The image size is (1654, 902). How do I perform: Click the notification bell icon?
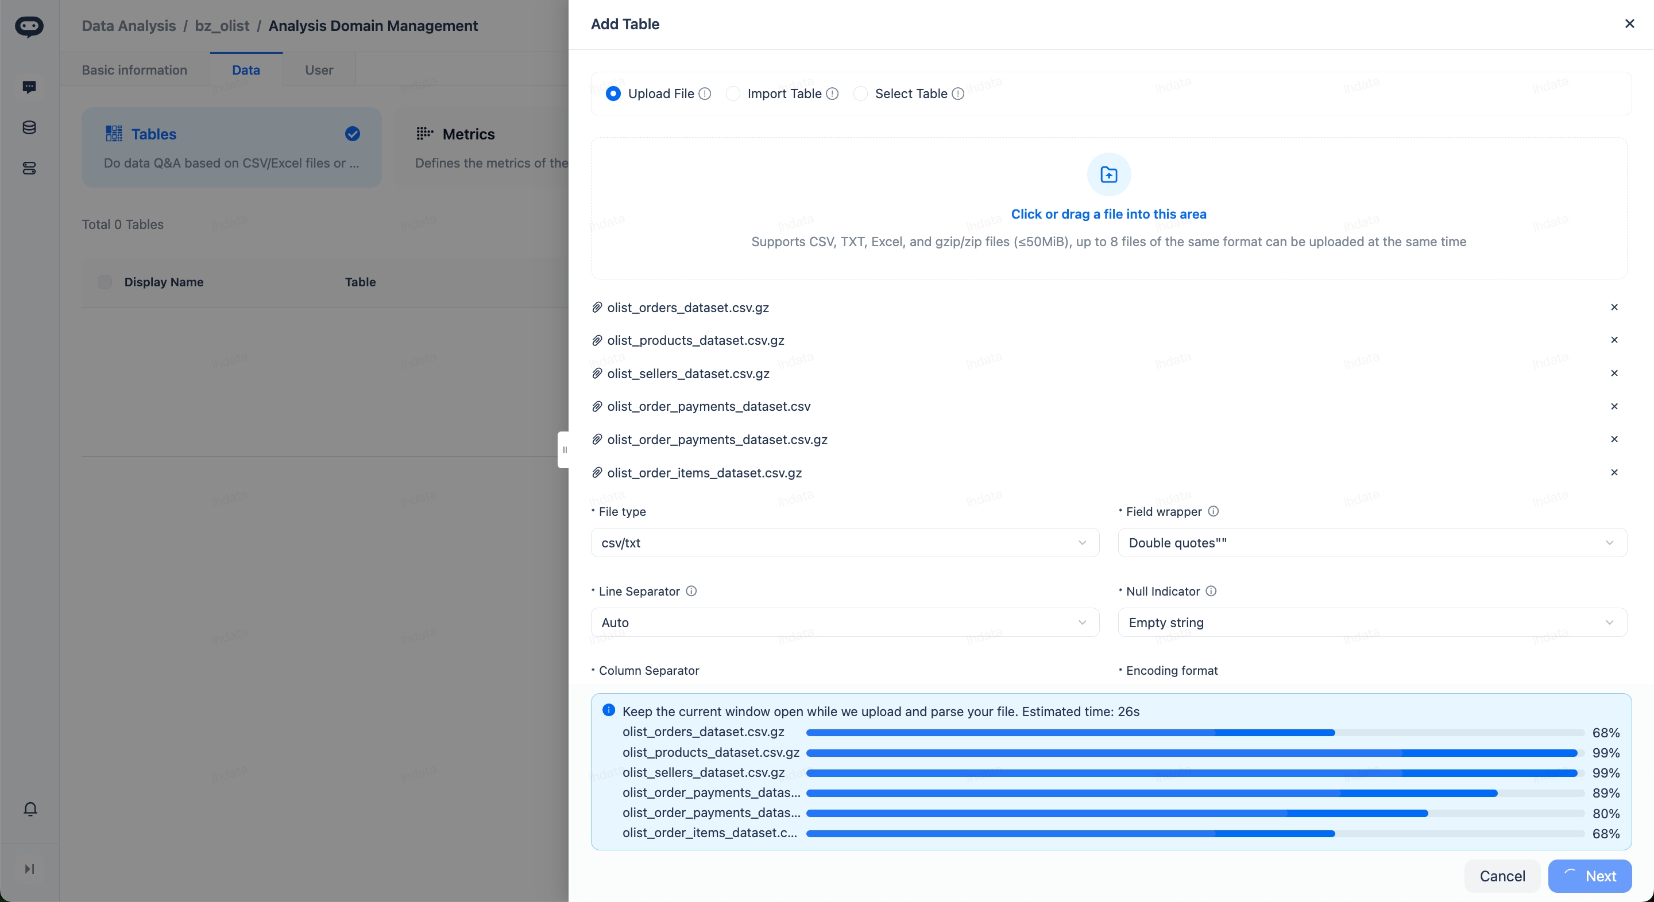pyautogui.click(x=29, y=809)
